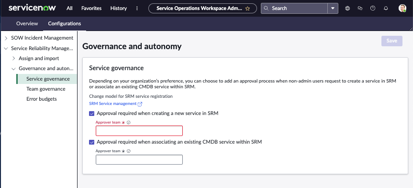This screenshot has width=413, height=188.
Task: Select Assign and import tree item
Action: tap(39, 58)
